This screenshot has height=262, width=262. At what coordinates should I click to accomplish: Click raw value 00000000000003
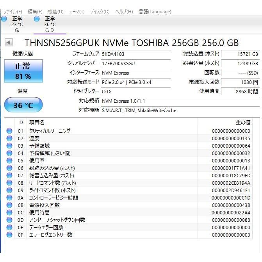(x=231, y=235)
